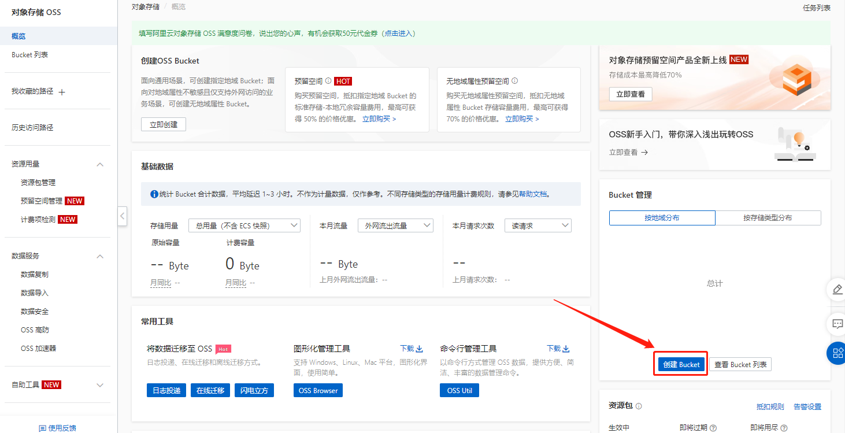Image resolution: width=845 pixels, height=433 pixels.
Task: Click 立即购买 link under 预留空间
Action: 379,119
